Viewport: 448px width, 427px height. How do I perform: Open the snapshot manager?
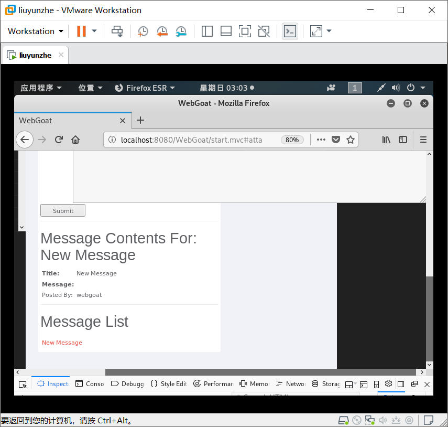coord(181,31)
